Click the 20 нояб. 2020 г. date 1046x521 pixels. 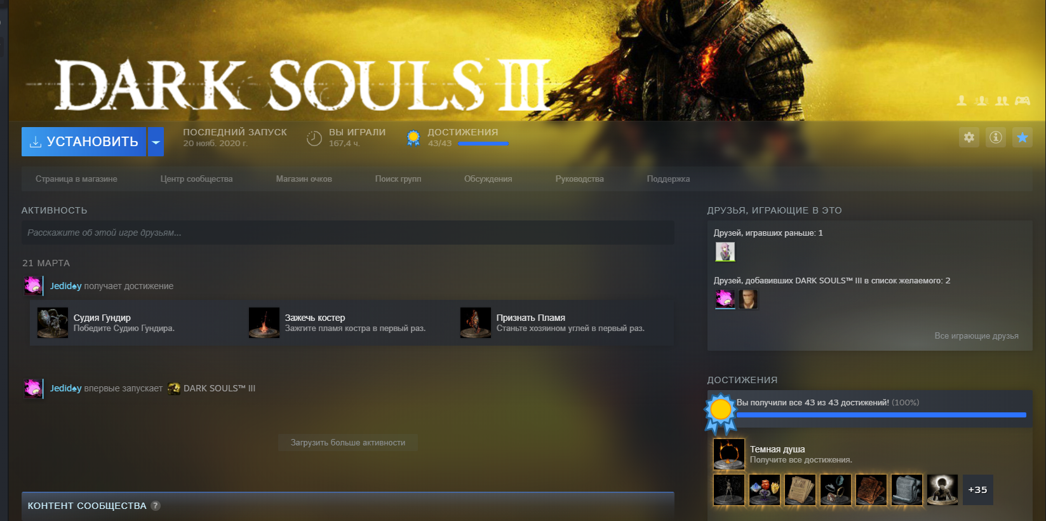215,144
